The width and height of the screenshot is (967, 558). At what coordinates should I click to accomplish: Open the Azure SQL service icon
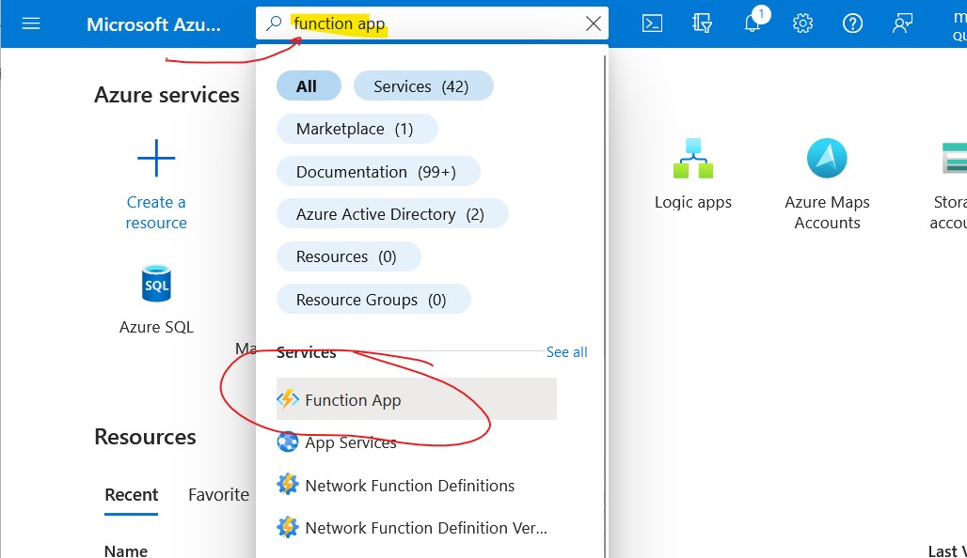(x=156, y=284)
